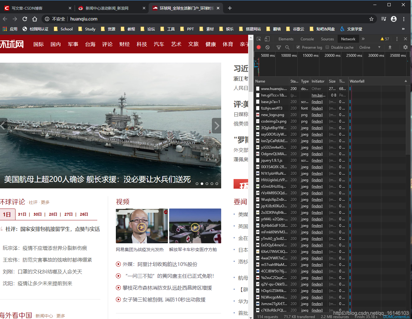The height and width of the screenshot is (319, 412).
Task: Play the 网易集团 video thumbnail
Action: coord(142,226)
